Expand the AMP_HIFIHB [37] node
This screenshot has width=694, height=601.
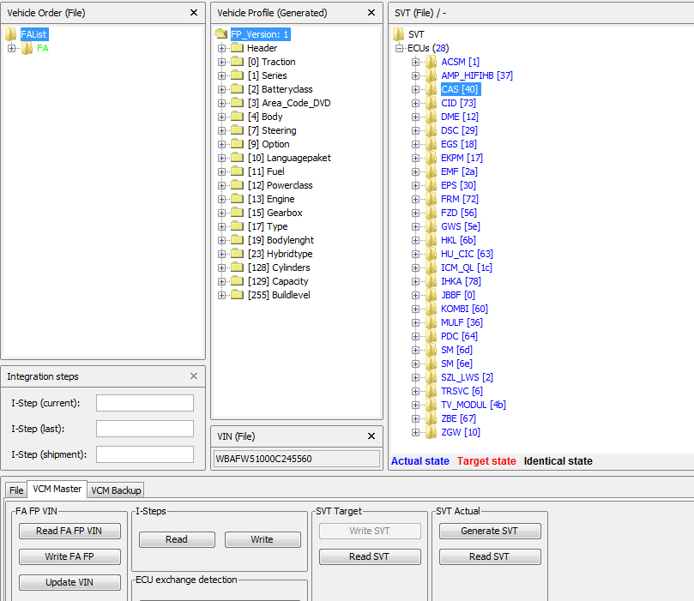tap(415, 75)
